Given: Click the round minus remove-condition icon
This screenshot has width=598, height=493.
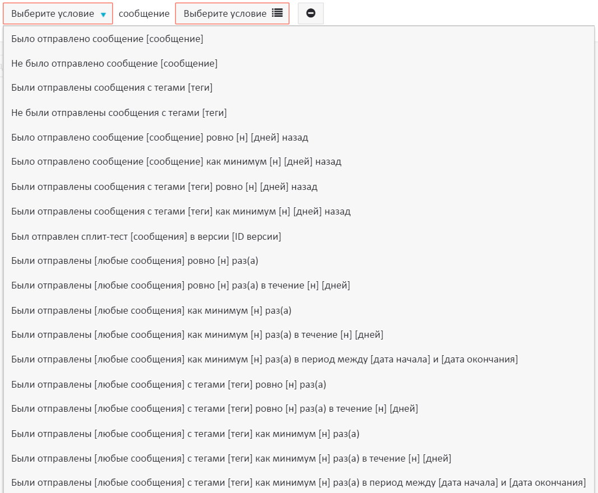Looking at the screenshot, I should pos(310,13).
